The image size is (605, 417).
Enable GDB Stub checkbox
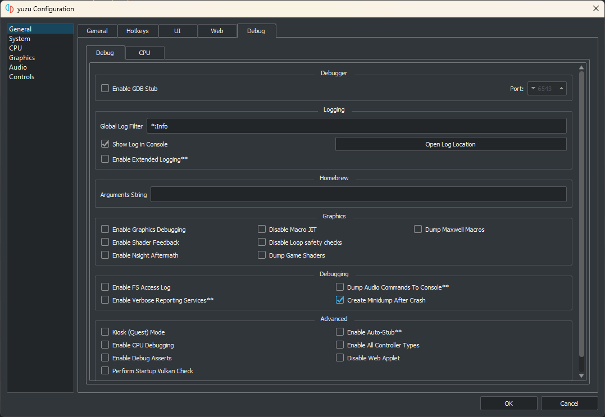pos(105,88)
